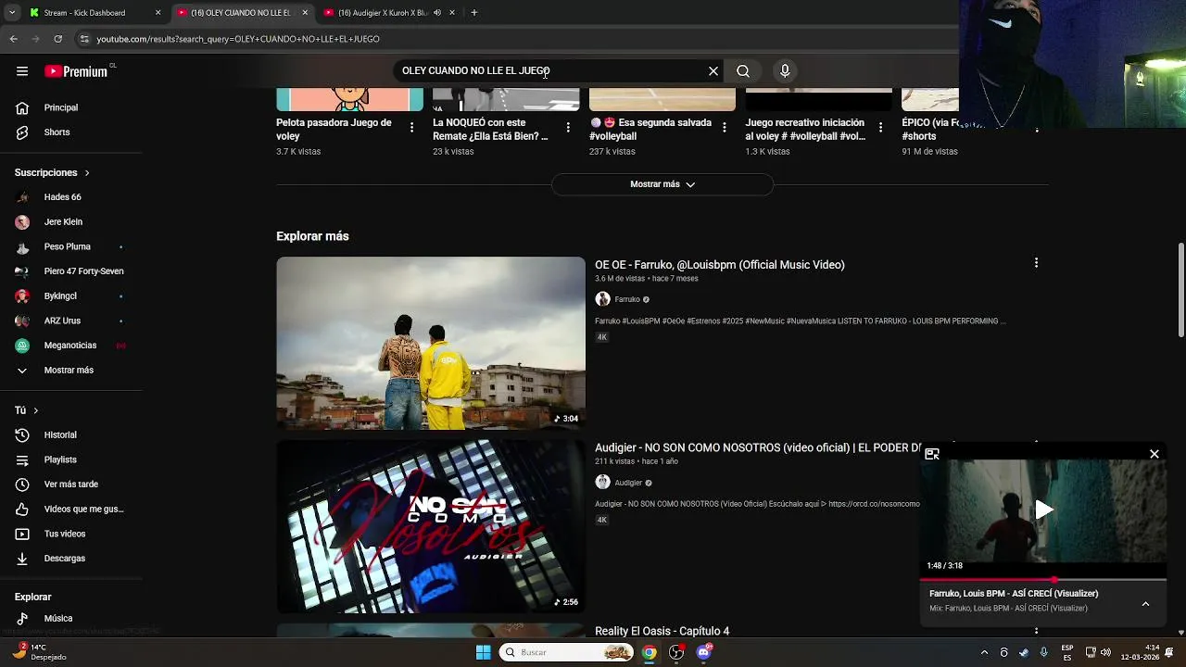Go back in browser history
The height and width of the screenshot is (667, 1186).
coord(14,39)
